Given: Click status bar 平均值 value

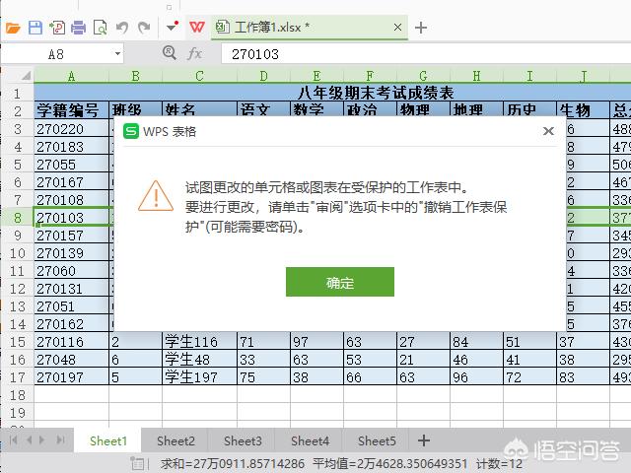Looking at the screenshot, I should tap(390, 464).
